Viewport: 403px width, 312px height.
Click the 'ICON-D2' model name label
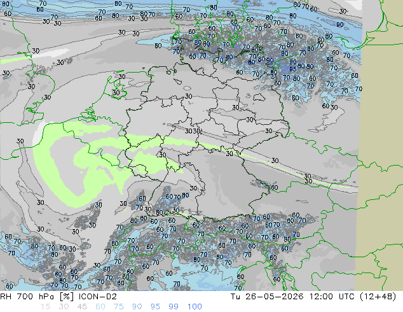pos(98,297)
